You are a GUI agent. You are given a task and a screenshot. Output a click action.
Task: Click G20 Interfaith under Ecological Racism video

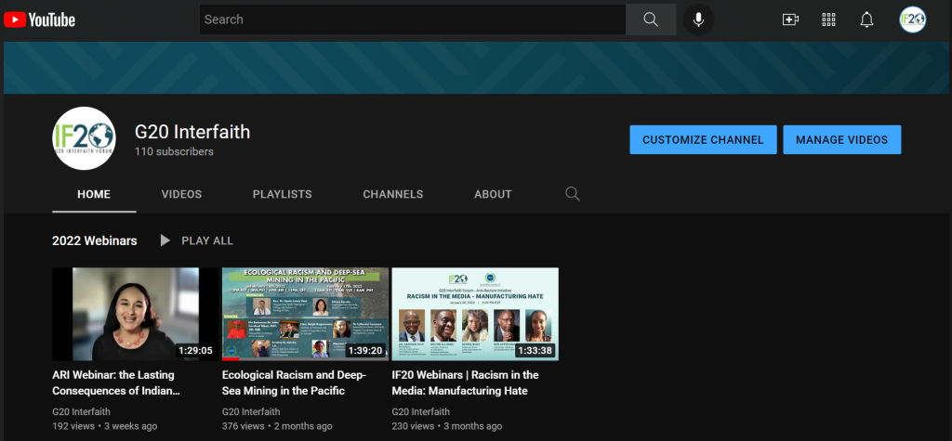tap(251, 412)
